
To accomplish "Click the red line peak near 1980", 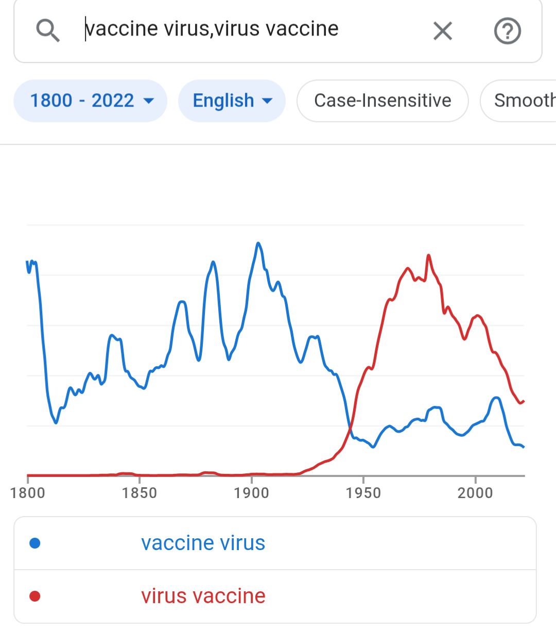I will 428,255.
